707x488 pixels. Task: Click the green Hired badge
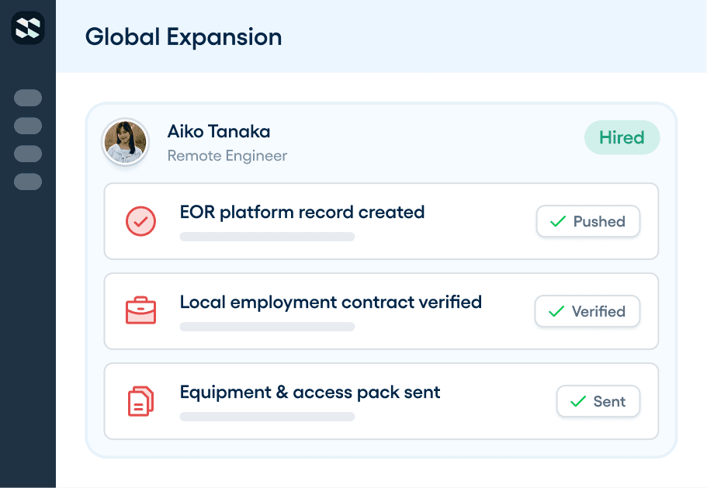click(x=622, y=137)
